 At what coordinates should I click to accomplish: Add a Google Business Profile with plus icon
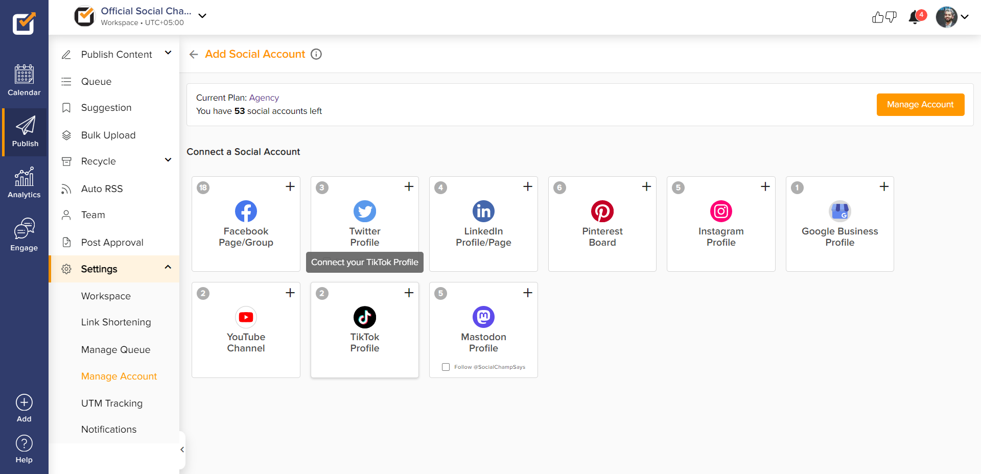(884, 187)
